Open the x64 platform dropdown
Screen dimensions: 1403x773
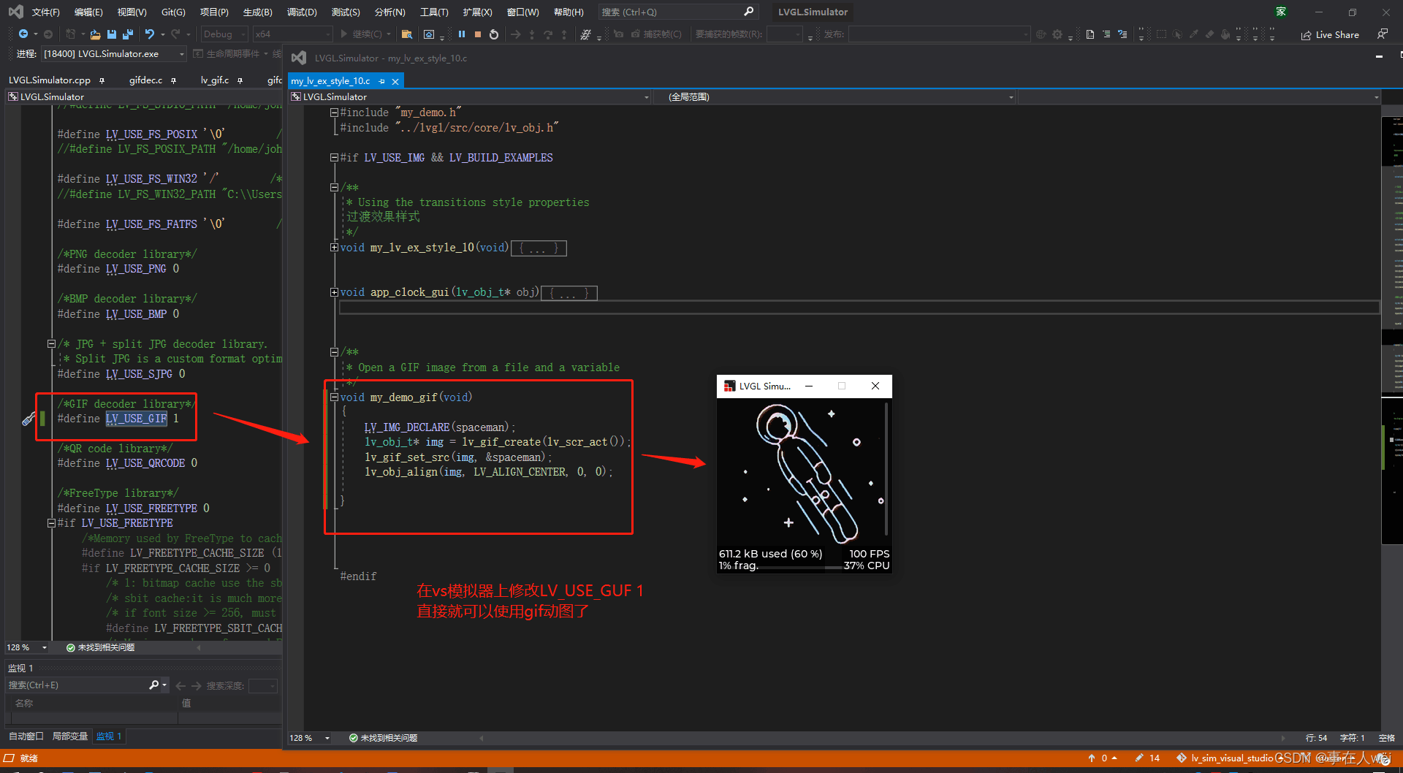click(292, 34)
